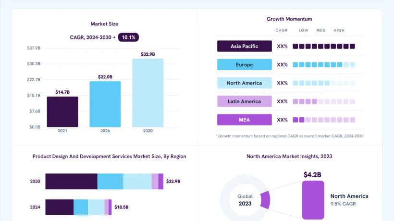The width and height of the screenshot is (394, 221).
Task: Click the $32.9B label beside 2030 stacked bar
Action: click(173, 181)
